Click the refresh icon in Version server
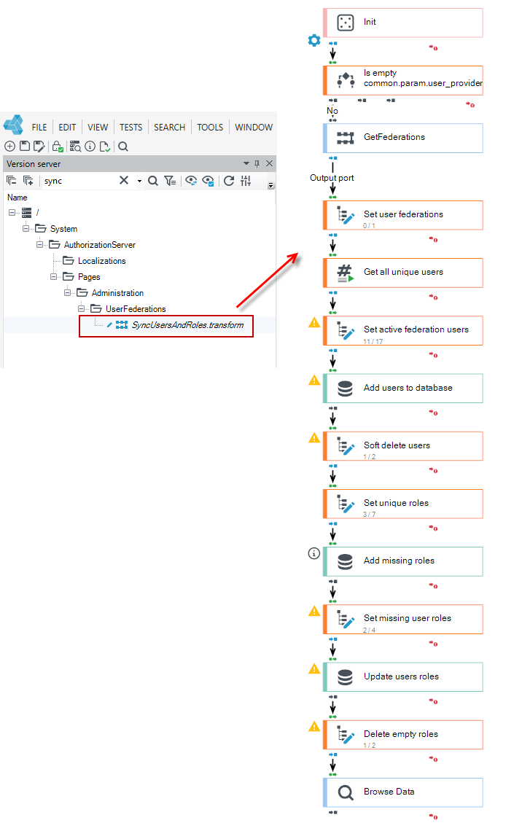514x831 pixels. [229, 181]
